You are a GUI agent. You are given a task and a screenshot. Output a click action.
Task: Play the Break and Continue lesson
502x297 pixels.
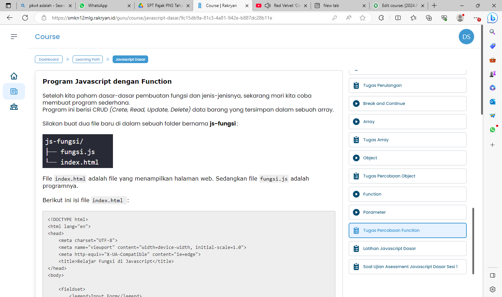[408, 104]
